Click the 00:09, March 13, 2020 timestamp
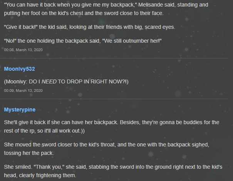The image size is (233, 181). point(23,91)
